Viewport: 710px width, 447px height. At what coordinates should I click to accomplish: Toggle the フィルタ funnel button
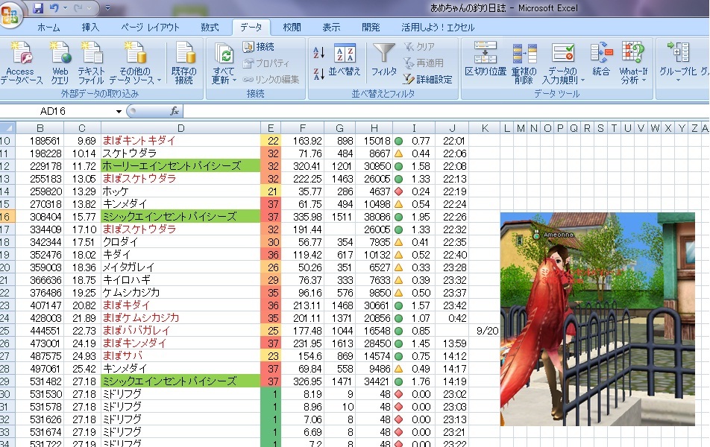click(x=384, y=60)
